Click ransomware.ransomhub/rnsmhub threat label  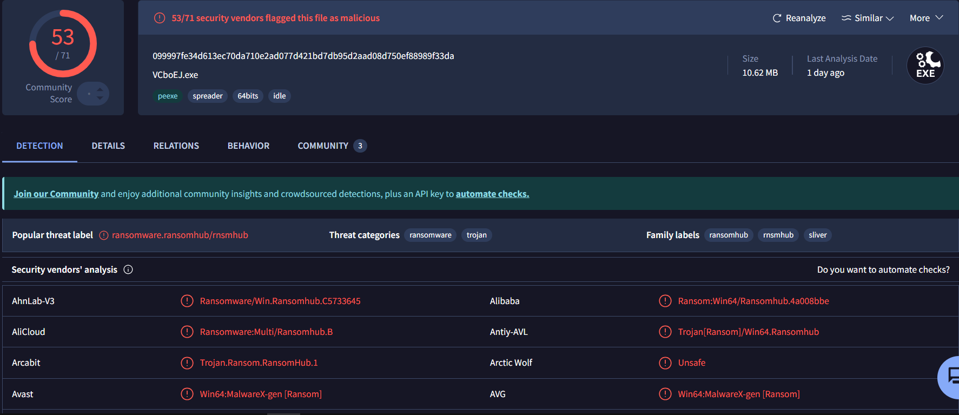(180, 235)
